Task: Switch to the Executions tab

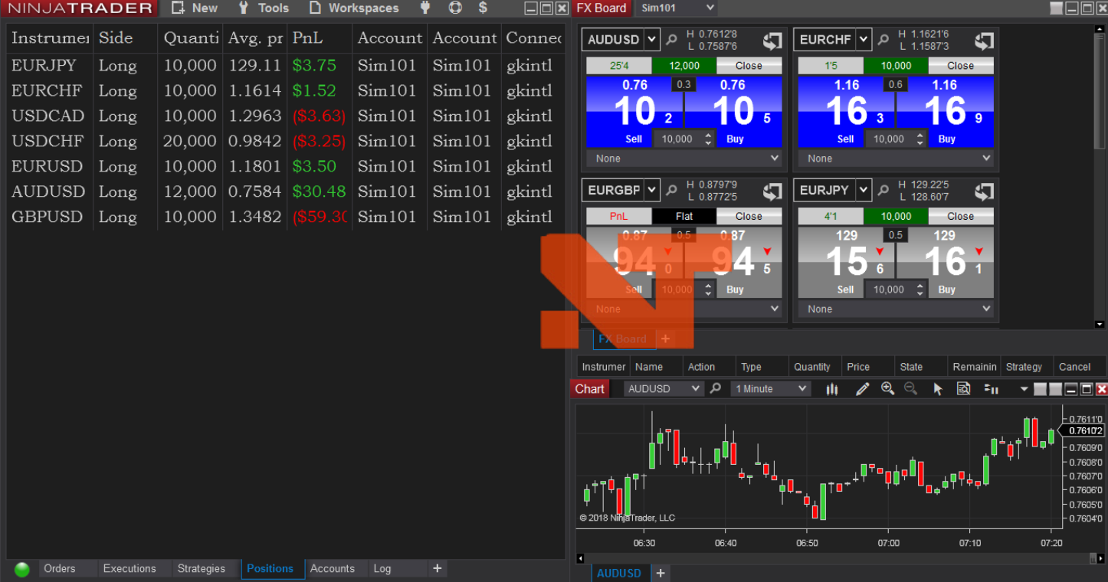Action: [129, 568]
